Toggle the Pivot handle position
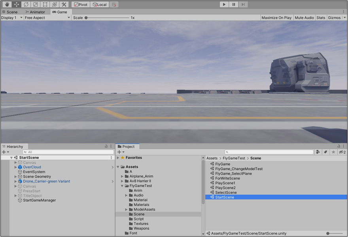This screenshot has width=348, height=237. coord(81,4)
